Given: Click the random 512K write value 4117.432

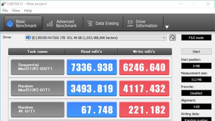Looking at the screenshot, I should tap(144, 88).
